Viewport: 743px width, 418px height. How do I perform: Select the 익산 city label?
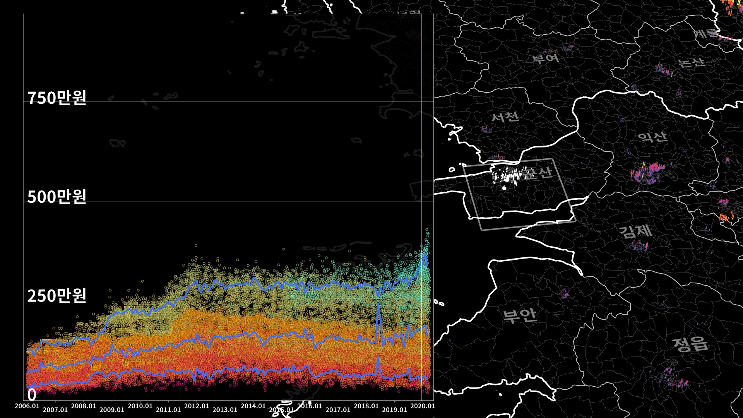652,137
